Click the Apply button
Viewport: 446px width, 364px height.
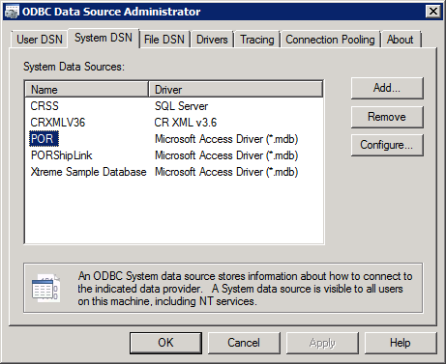(322, 343)
